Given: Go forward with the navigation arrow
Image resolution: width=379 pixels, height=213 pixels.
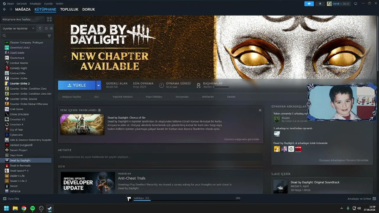Looking at the screenshot, I should point(11,9).
